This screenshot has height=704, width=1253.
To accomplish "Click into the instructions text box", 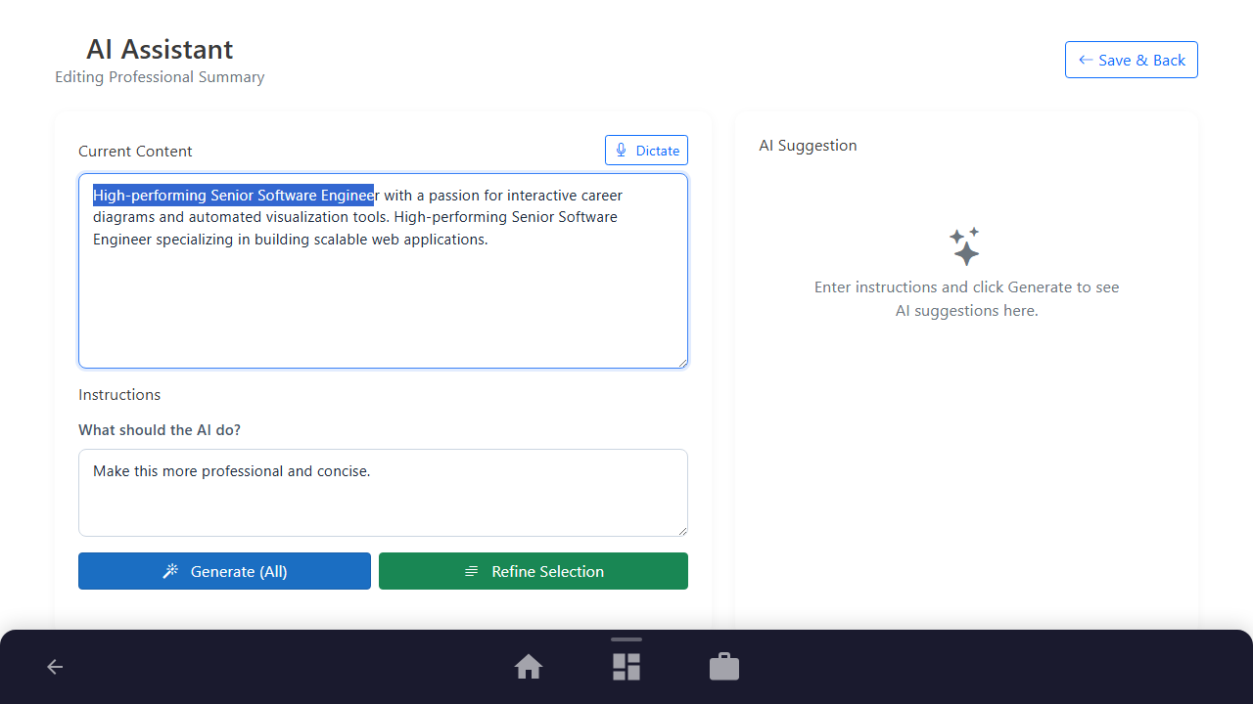I will (383, 493).
